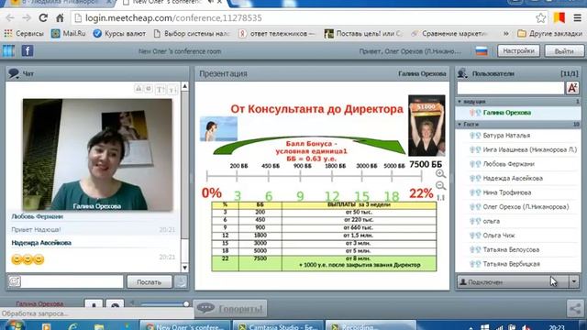The width and height of the screenshot is (587, 330).
Task: Zoom in the presentation slide
Action: pos(440,173)
